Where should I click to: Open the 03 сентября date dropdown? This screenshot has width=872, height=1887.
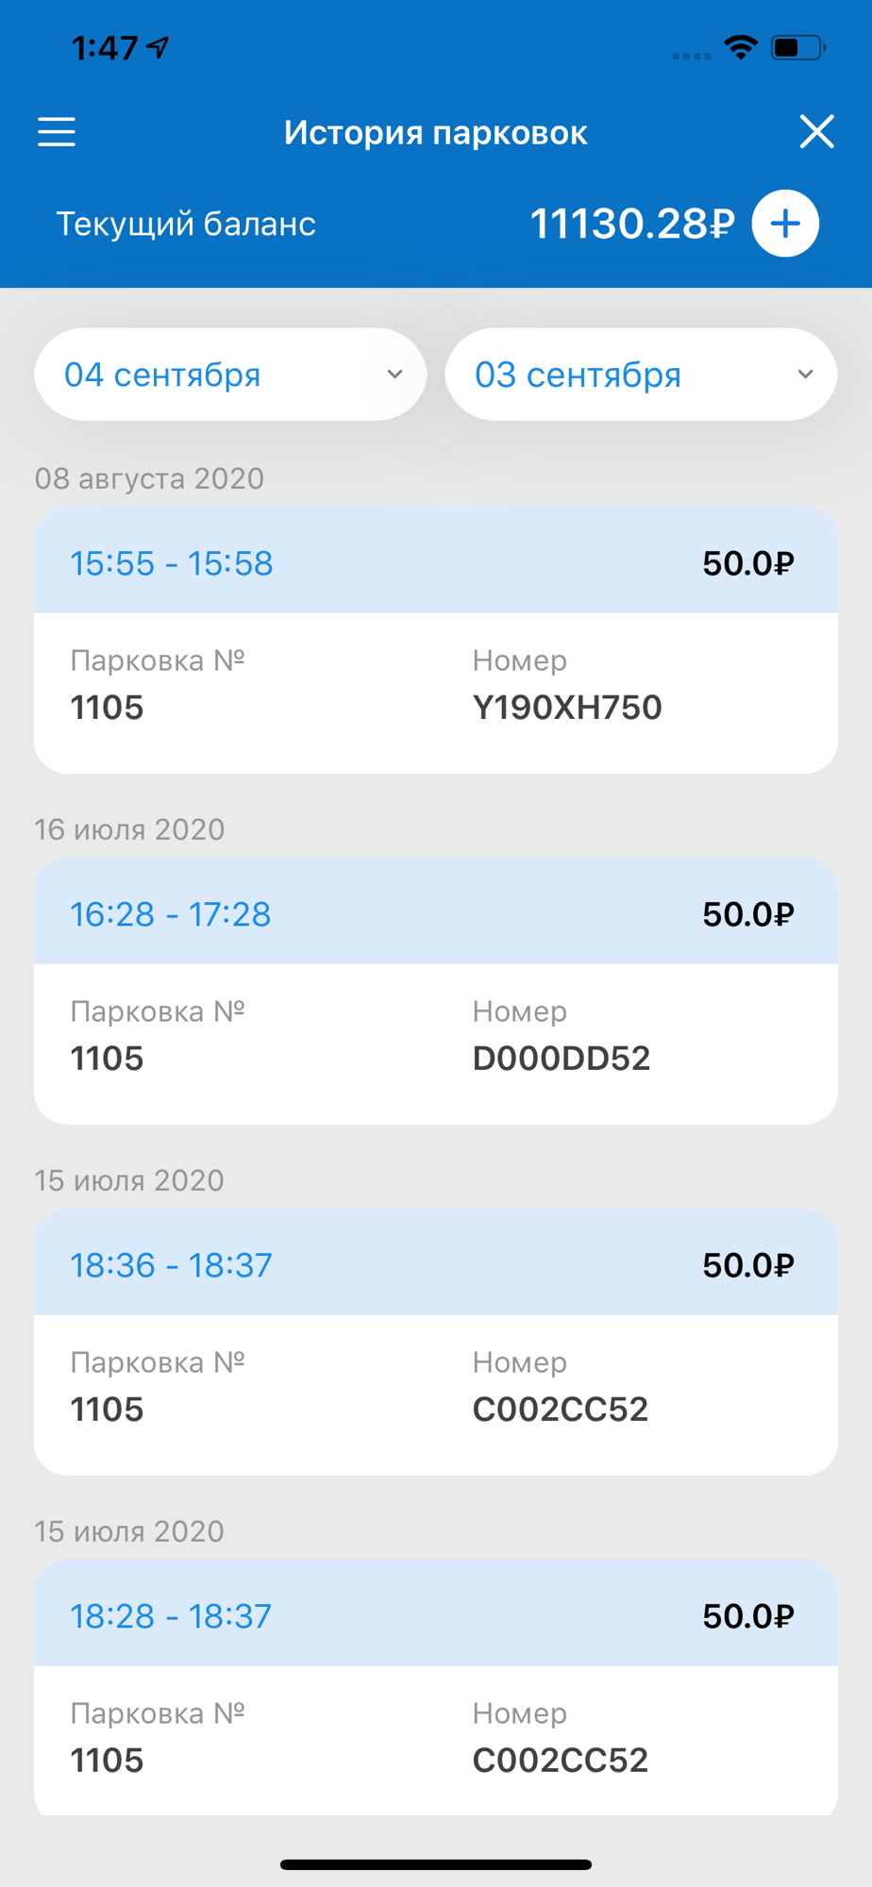(x=641, y=375)
